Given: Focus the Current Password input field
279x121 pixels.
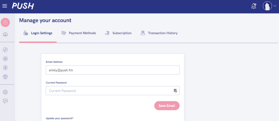Looking at the screenshot, I should pos(113,91).
